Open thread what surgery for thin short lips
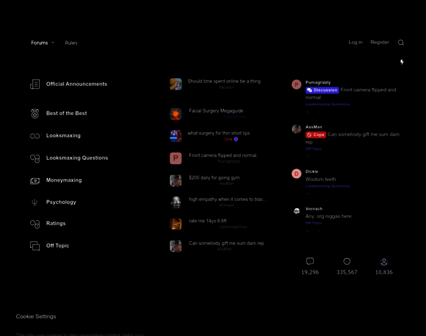The width and height of the screenshot is (426, 336). (x=219, y=133)
